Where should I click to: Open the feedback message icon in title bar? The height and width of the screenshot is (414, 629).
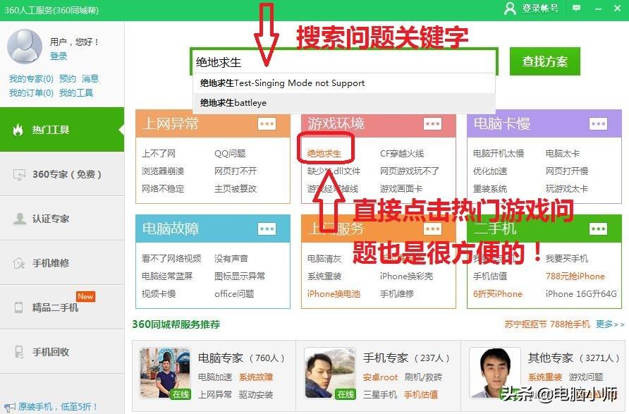coord(576,8)
